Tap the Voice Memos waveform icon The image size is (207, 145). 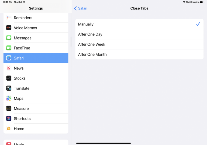pos(9,28)
